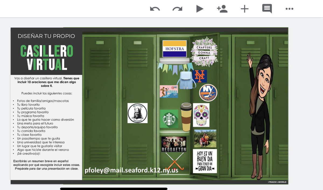Click Algo que hiciste durante el verano bullet
The width and height of the screenshot is (323, 190).
pyautogui.click(x=43, y=150)
